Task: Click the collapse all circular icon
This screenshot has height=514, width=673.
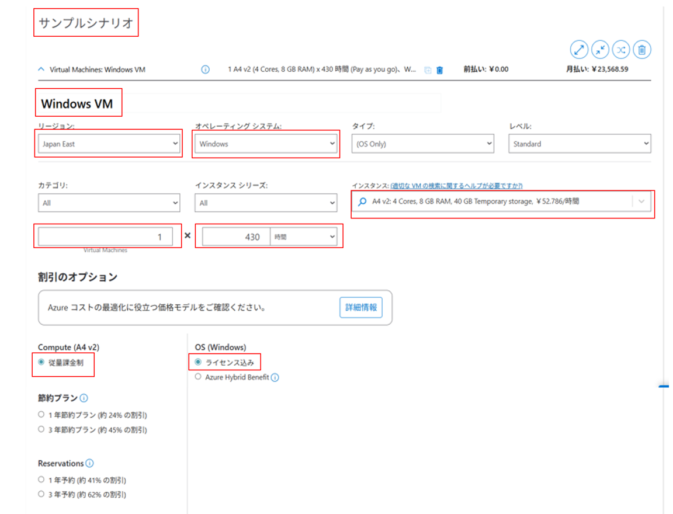Action: 600,50
